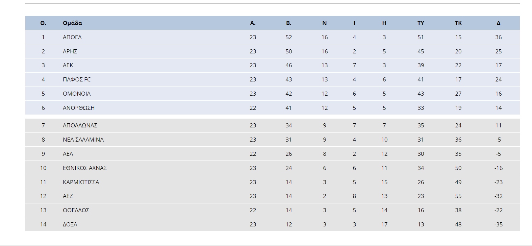Click the Θ. position column header
This screenshot has width=532, height=246.
(43, 23)
